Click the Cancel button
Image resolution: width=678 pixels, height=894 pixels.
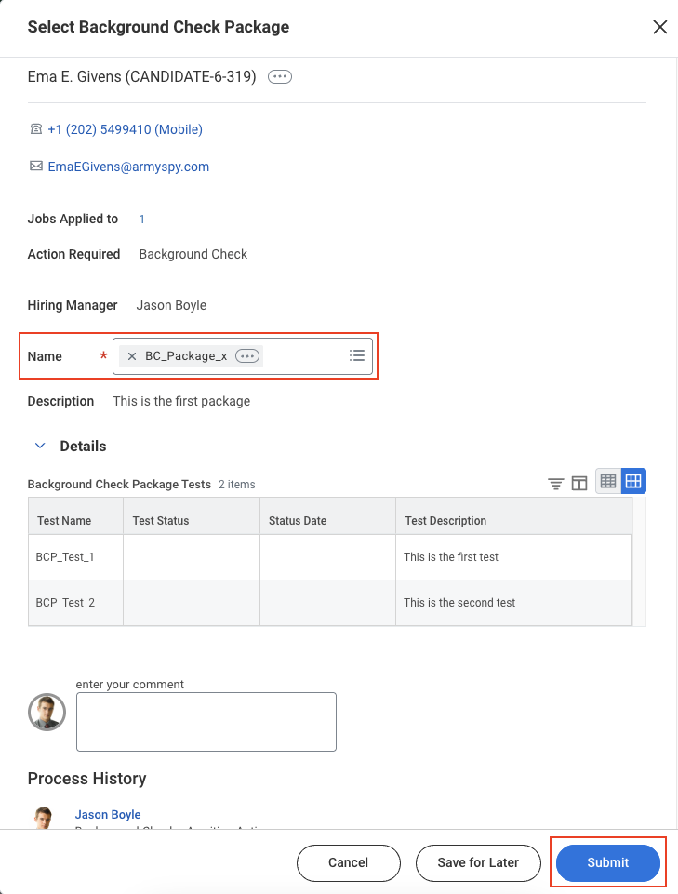point(349,862)
